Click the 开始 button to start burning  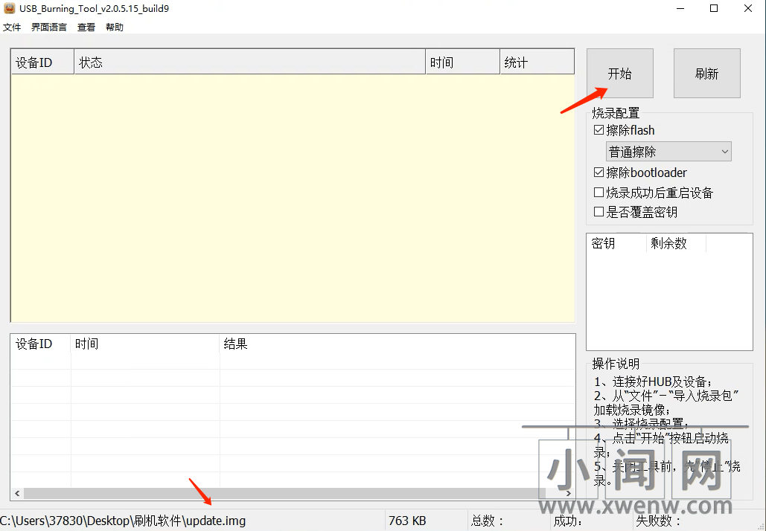point(619,74)
